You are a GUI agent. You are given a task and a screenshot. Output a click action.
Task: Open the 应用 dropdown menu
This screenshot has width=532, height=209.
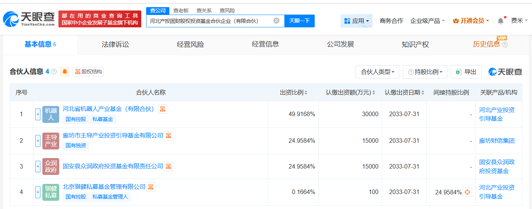(356, 21)
